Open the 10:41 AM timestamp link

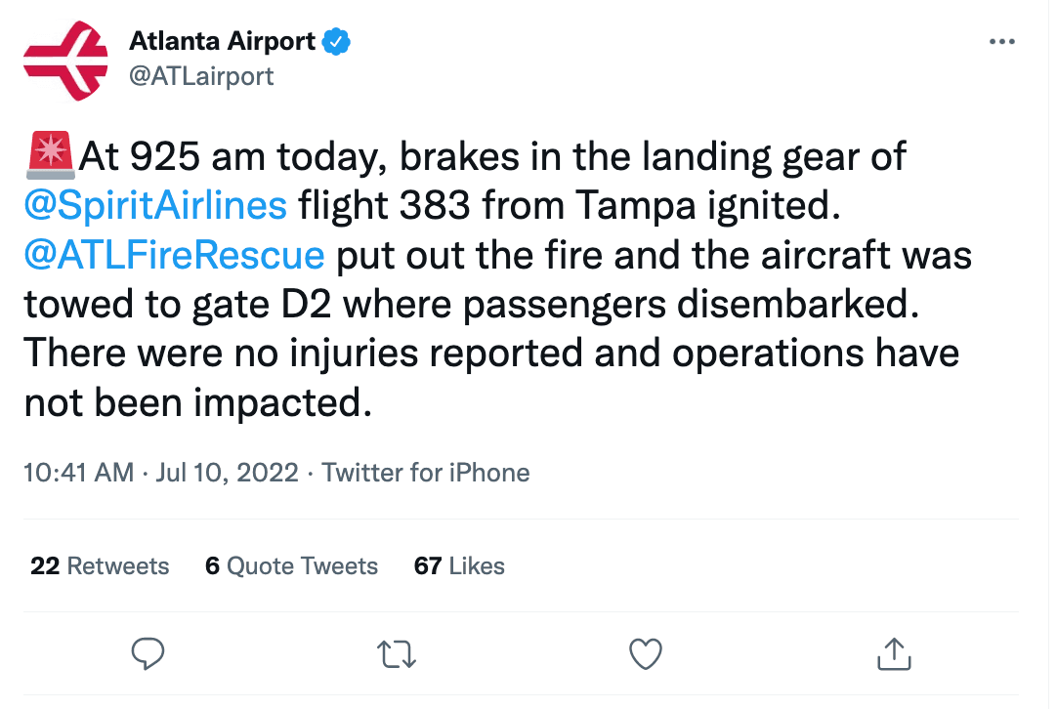pos(79,474)
